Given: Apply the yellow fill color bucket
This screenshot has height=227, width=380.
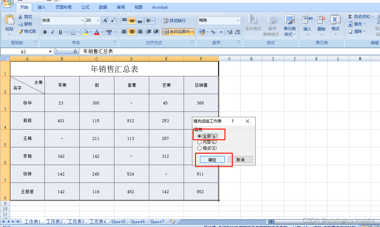Looking at the screenshot, I should [x=86, y=32].
